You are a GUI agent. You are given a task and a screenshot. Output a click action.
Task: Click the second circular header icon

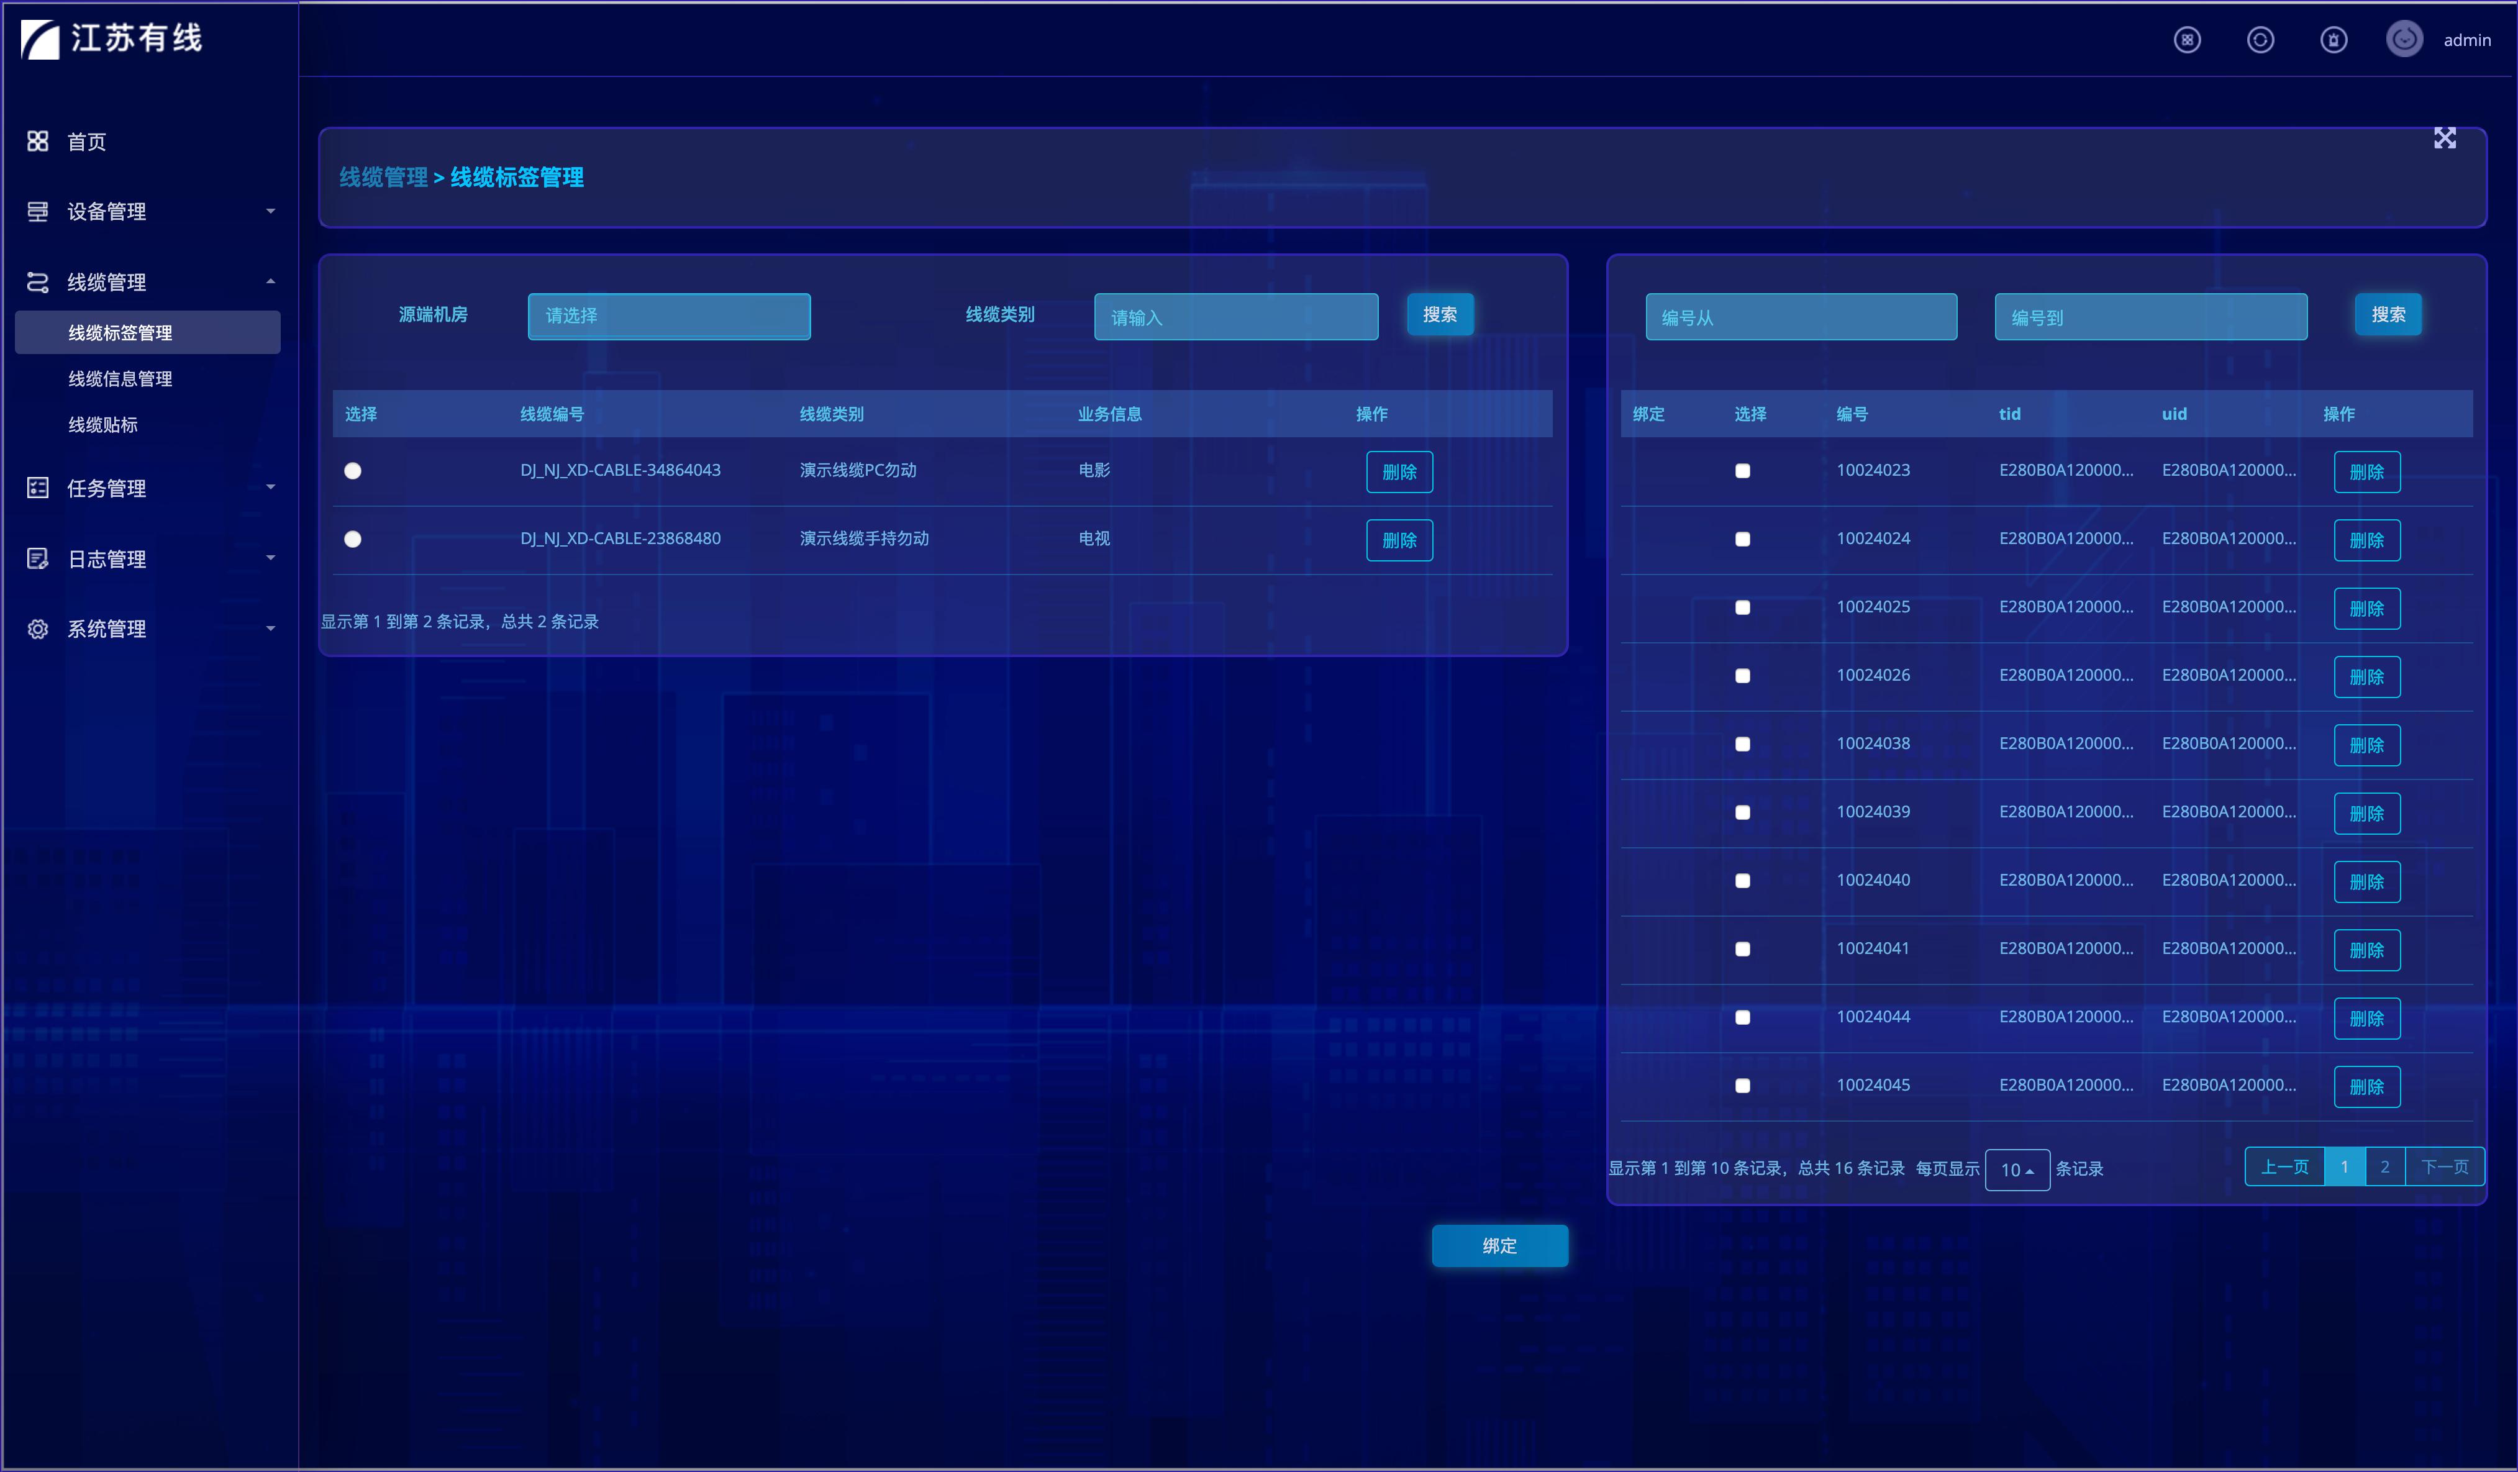click(2260, 40)
